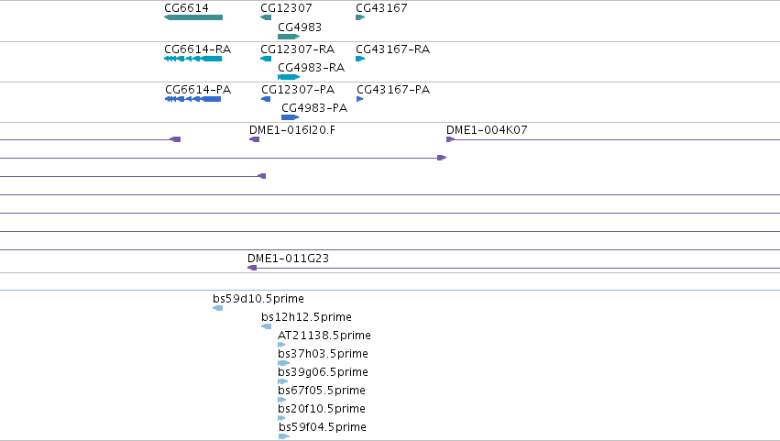Click the bs39g06.5prime EST arrow
The image size is (780, 441).
point(283,381)
